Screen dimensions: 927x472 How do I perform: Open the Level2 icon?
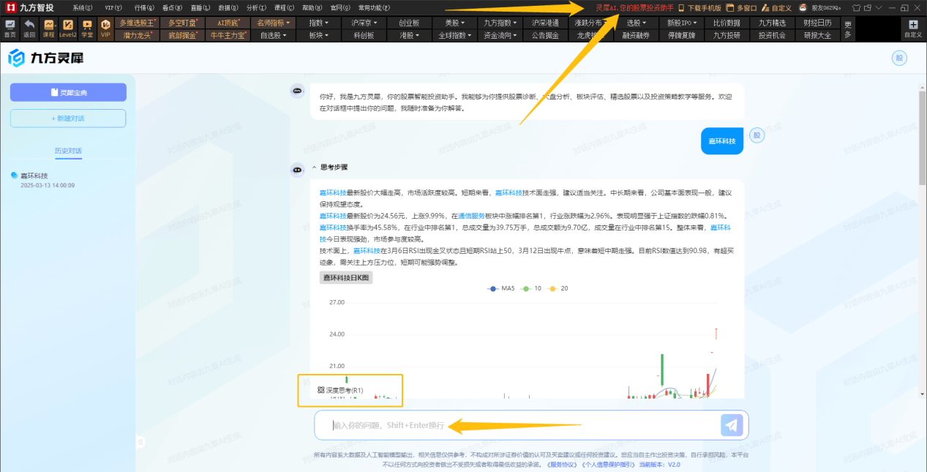pos(67,29)
